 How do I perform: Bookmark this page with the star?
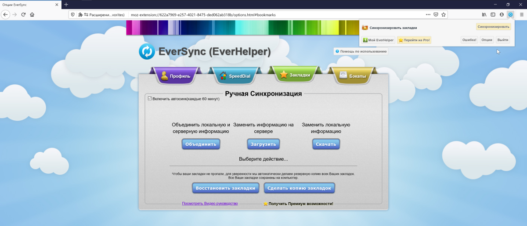tap(444, 14)
